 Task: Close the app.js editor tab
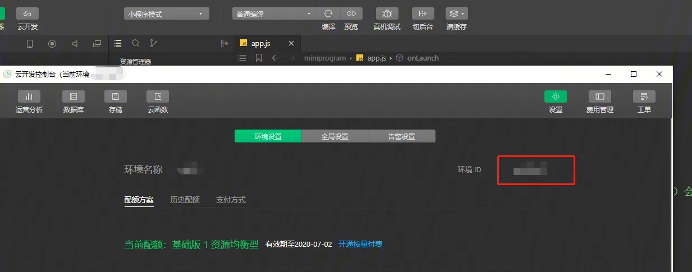pos(291,44)
